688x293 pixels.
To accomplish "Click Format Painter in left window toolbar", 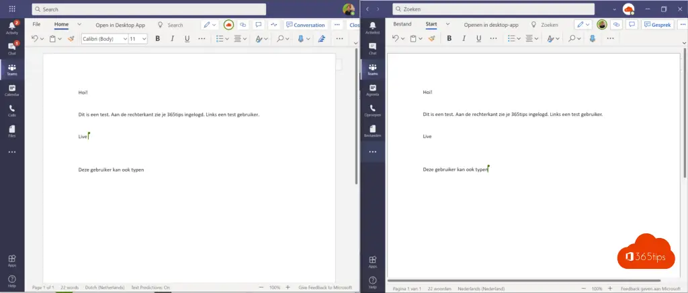I will click(71, 39).
